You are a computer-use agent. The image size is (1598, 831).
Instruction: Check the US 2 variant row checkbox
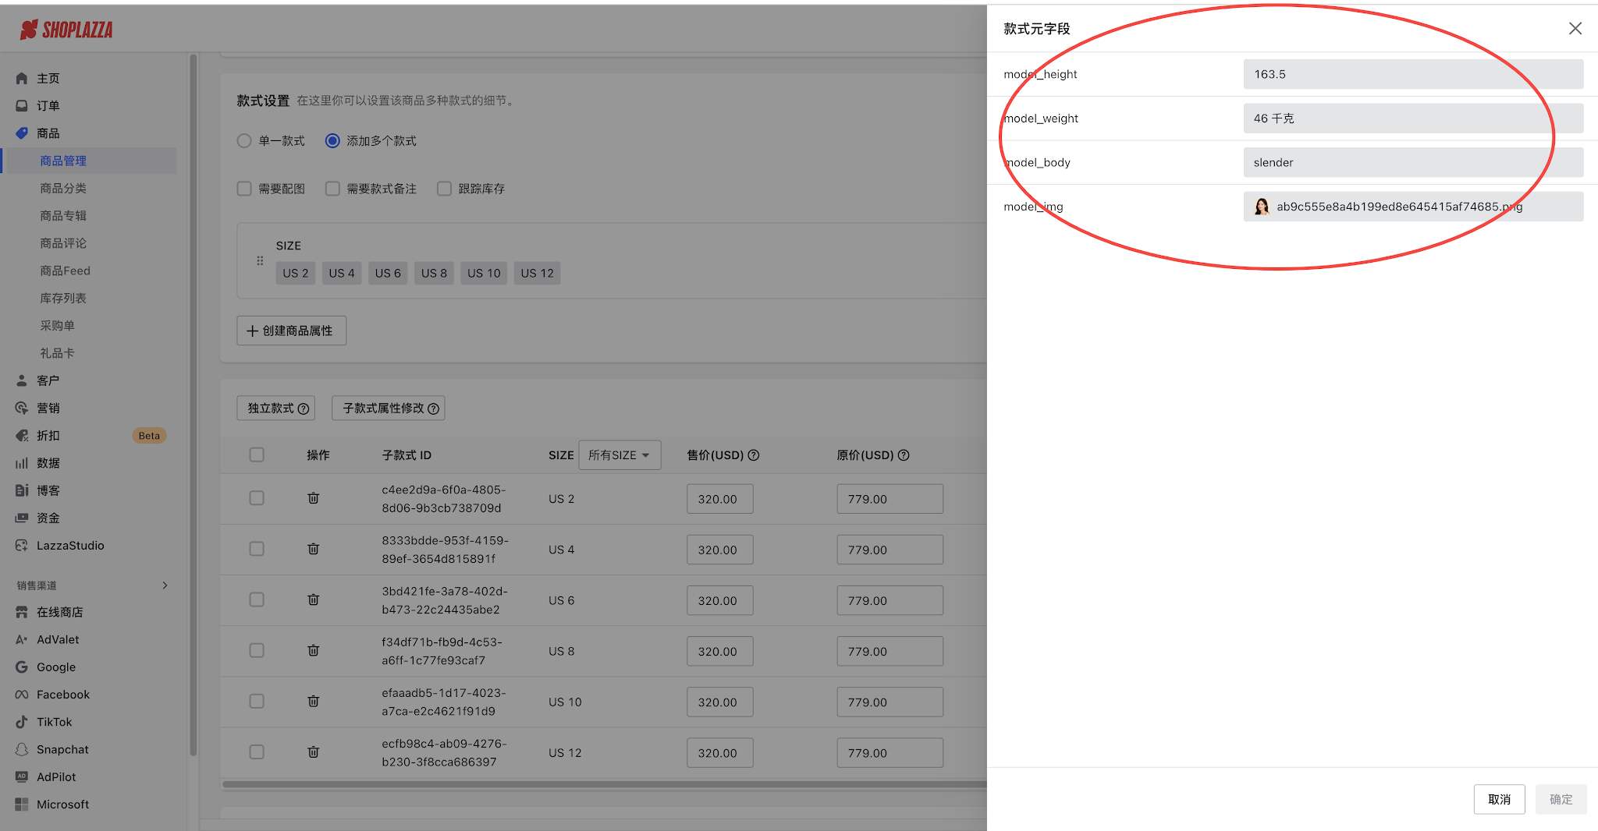(257, 498)
